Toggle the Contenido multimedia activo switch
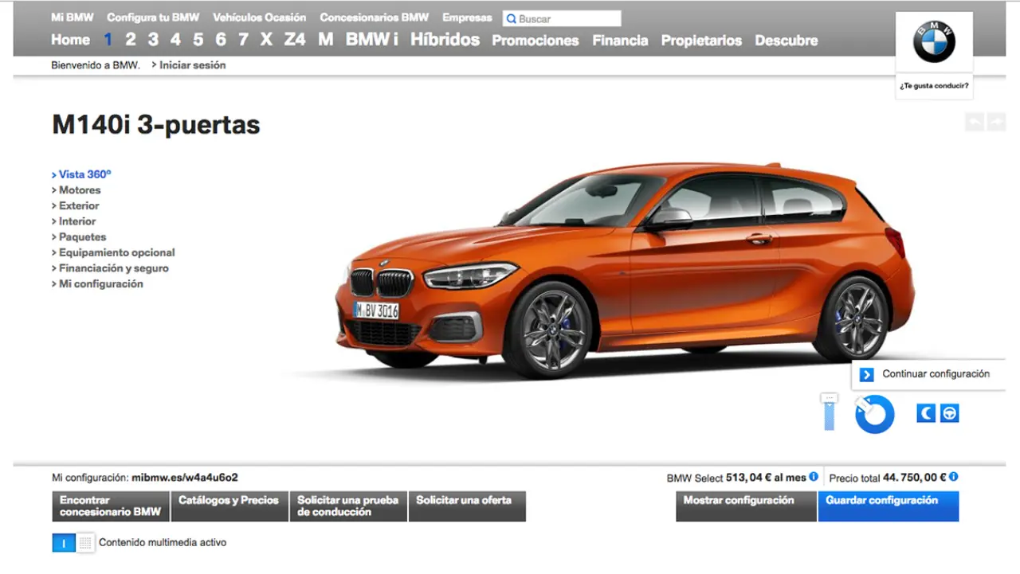This screenshot has height=574, width=1020. (73, 543)
